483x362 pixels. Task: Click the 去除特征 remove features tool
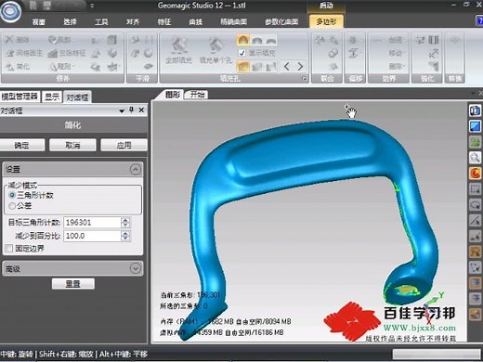tap(67, 53)
